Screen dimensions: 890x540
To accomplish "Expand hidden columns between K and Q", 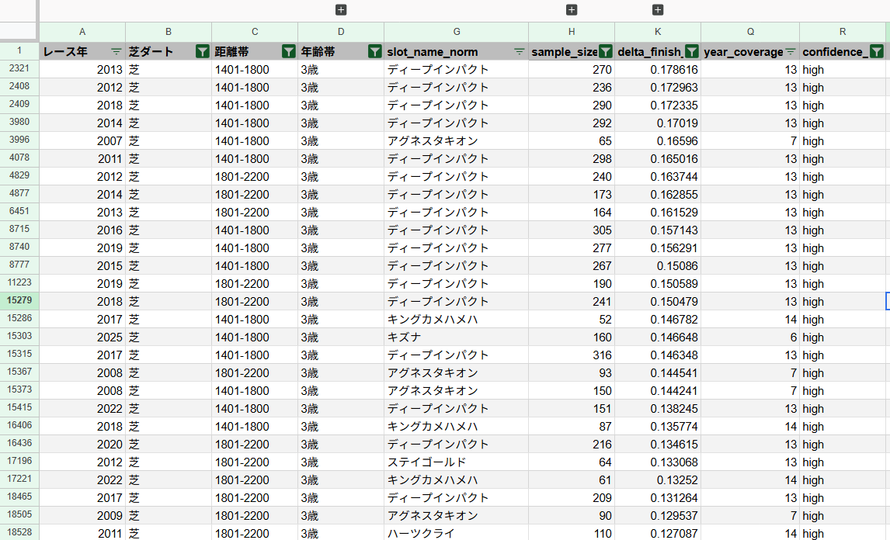I will pos(657,9).
